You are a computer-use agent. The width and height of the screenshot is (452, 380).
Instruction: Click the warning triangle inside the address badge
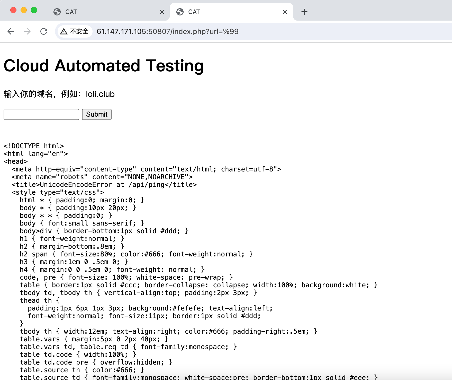pos(63,31)
